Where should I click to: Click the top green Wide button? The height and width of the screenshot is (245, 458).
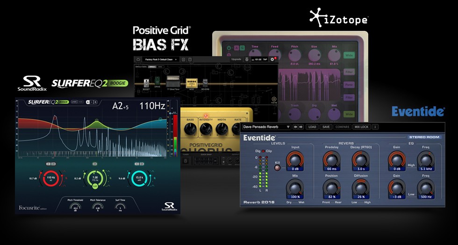coord(349,55)
